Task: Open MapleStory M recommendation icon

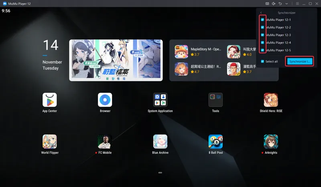Action: click(181, 52)
